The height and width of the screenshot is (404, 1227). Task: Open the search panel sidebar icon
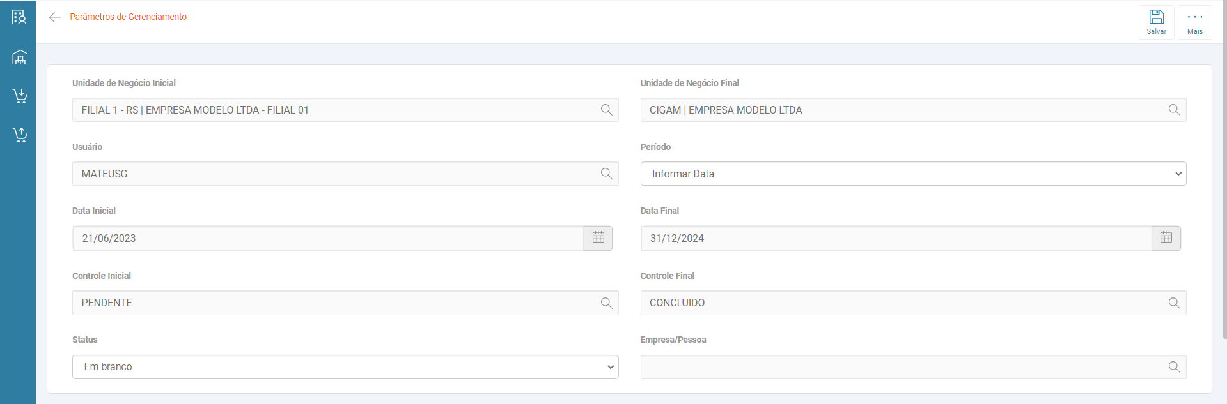coord(19,17)
